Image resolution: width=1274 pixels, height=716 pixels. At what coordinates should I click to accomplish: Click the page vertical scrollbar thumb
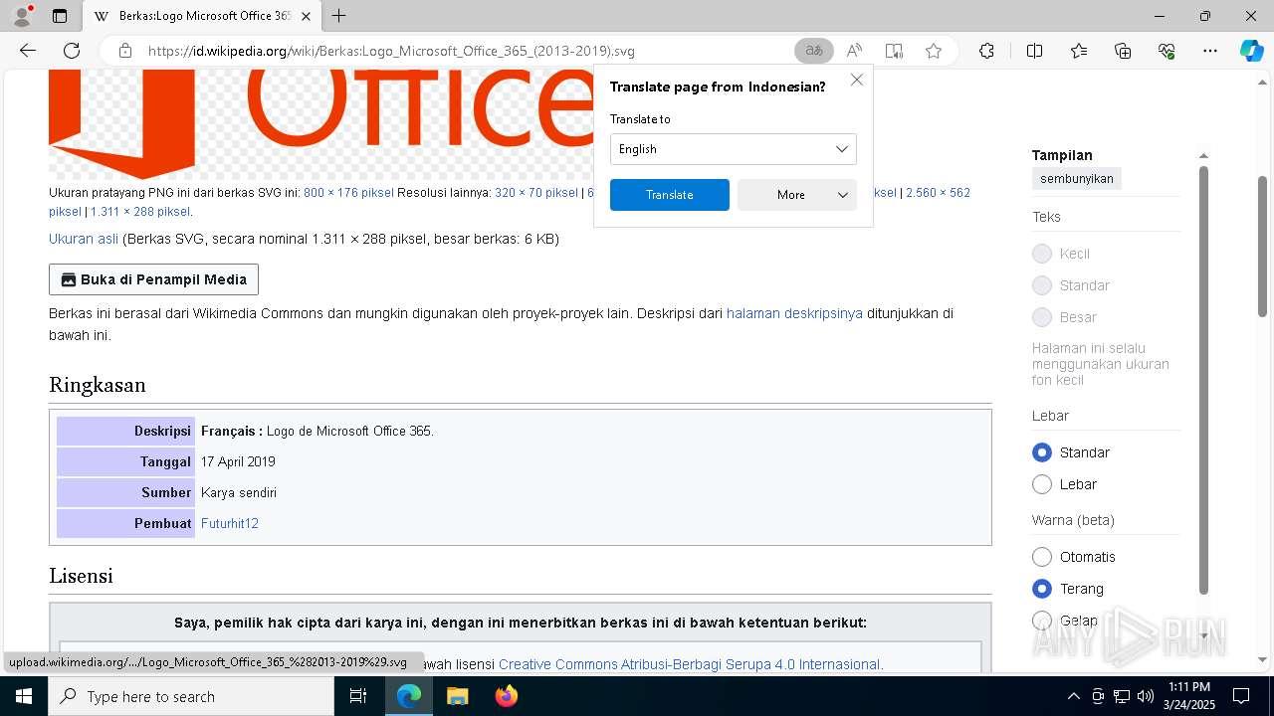1263,247
